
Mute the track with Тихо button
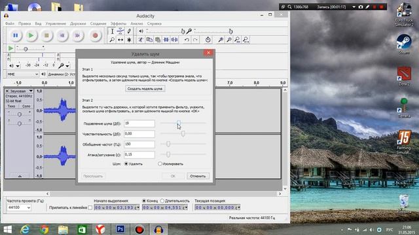pos(11,106)
